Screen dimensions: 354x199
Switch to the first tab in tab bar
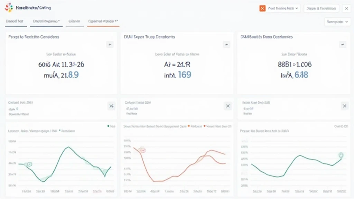[x=15, y=21]
